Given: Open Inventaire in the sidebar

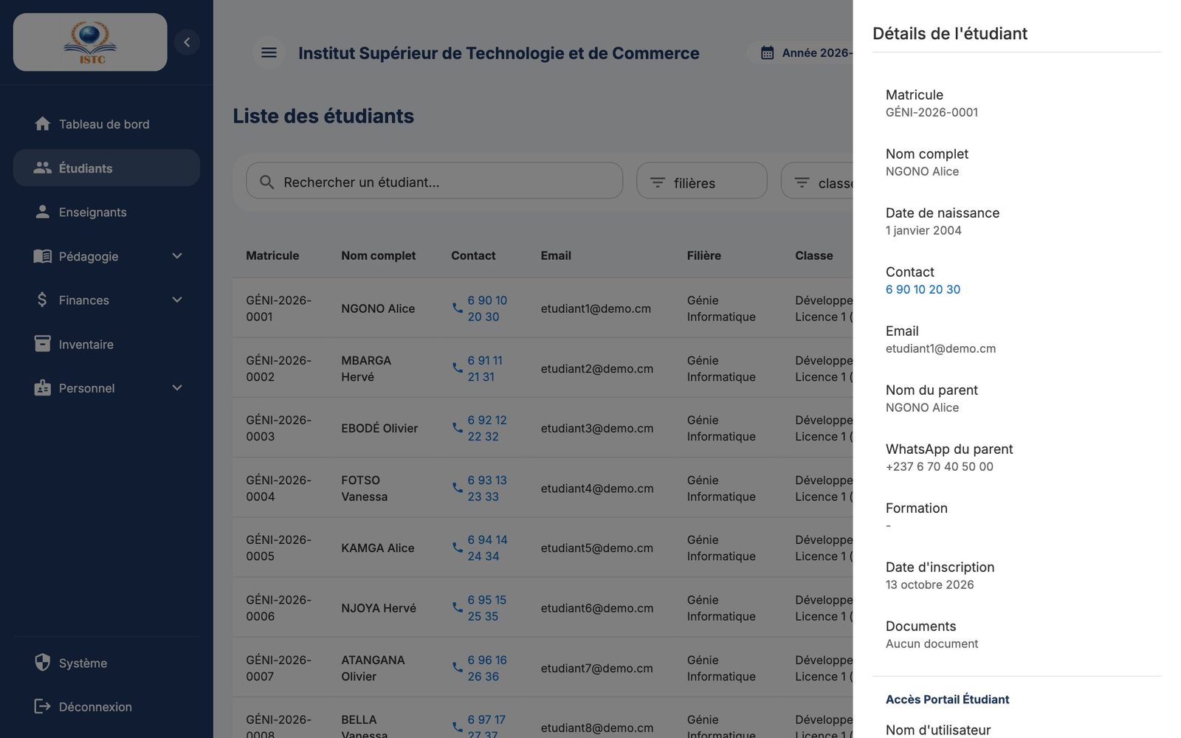Looking at the screenshot, I should (106, 344).
